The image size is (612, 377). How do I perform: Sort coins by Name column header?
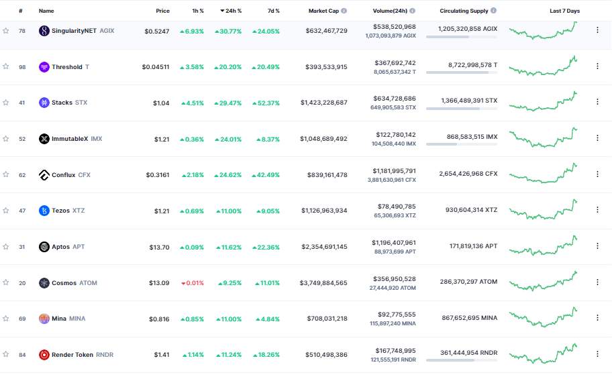point(46,11)
